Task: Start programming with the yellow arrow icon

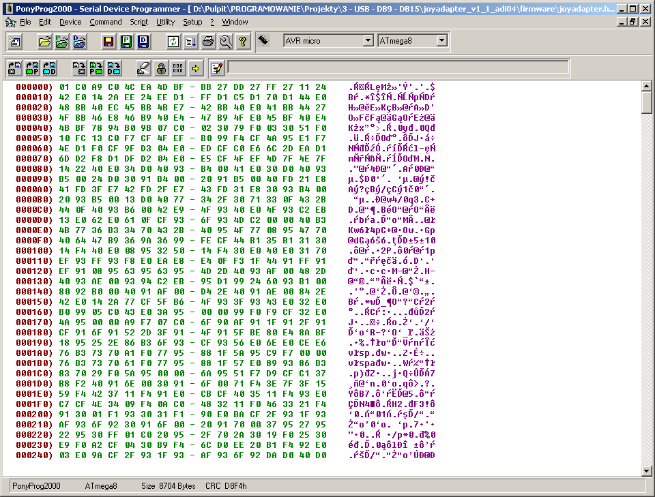Action: click(196, 68)
